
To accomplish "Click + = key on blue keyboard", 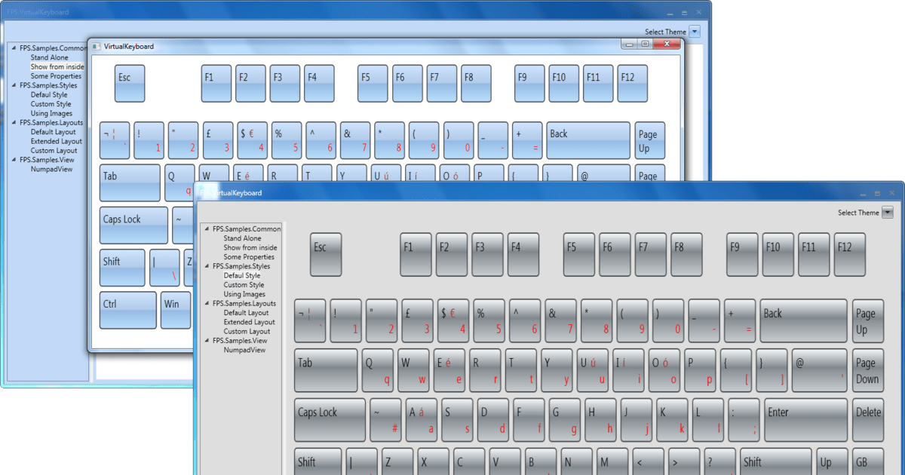I will click(x=527, y=140).
